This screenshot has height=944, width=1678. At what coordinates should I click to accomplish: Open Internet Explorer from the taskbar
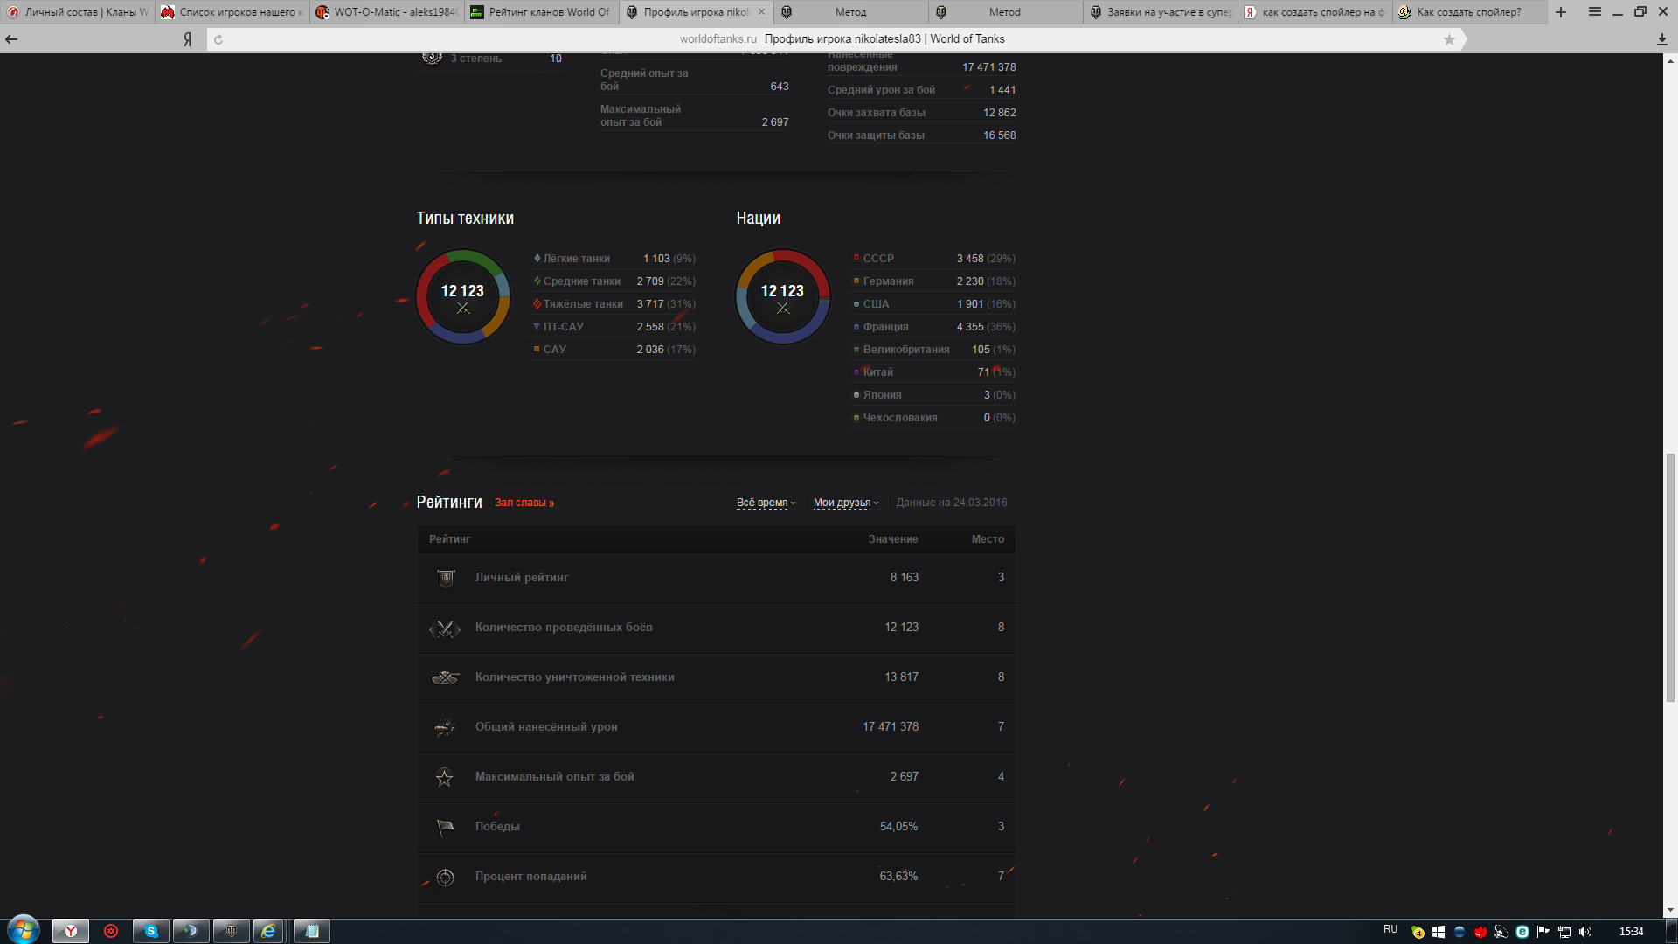[269, 931]
